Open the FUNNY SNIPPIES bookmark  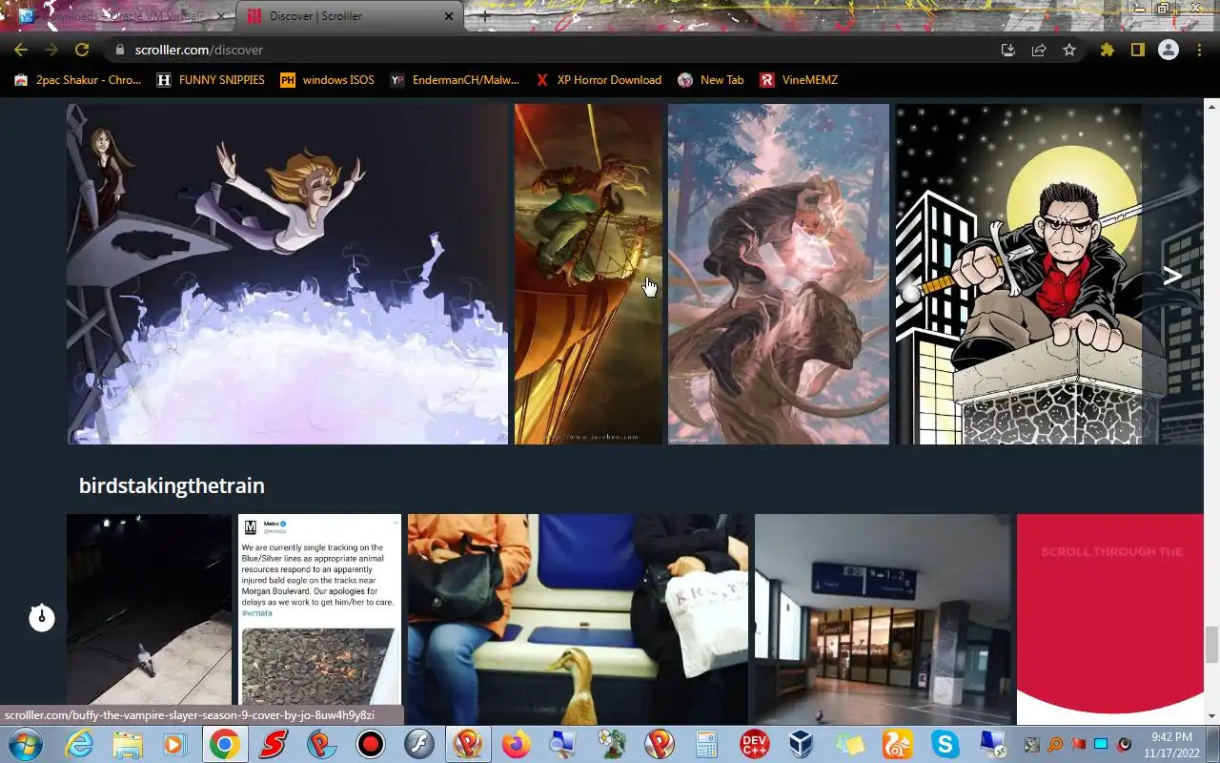211,80
